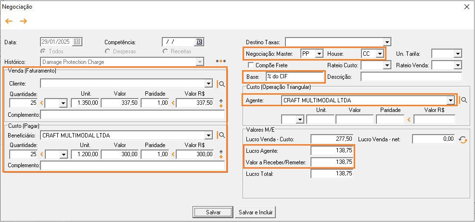475x222 pixels.
Task: Open the Competência calendar picker icon
Action: pos(199,42)
